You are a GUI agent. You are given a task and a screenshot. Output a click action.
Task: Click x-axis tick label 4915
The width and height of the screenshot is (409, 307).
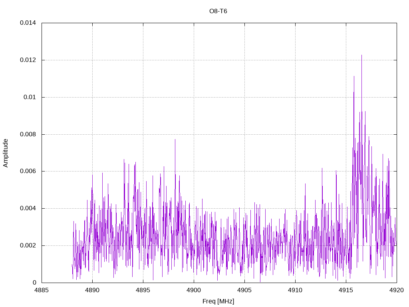(x=346, y=290)
